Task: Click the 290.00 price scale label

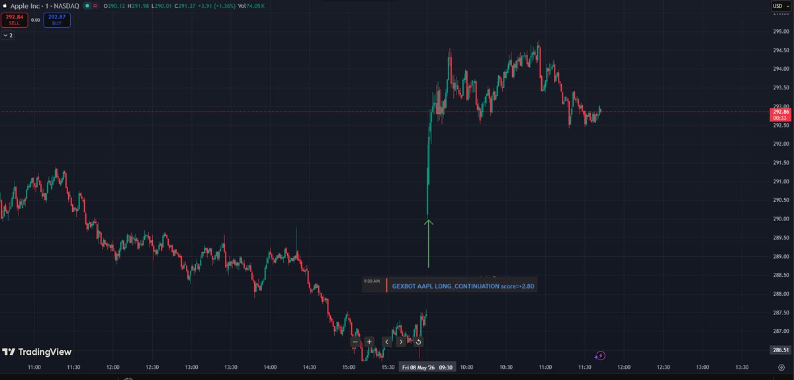Action: click(x=780, y=219)
